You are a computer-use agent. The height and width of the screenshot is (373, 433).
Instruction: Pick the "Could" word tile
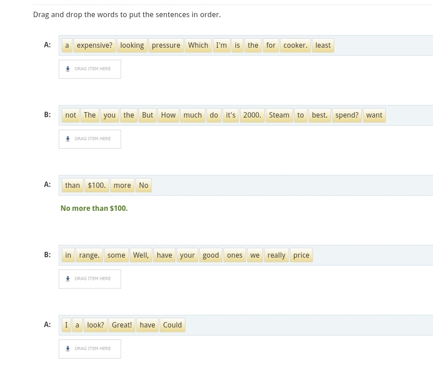172,325
